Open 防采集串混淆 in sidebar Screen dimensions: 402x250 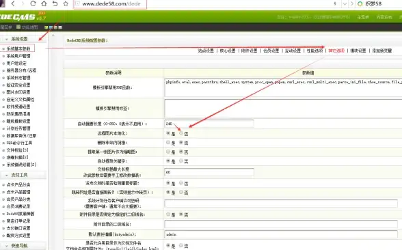coord(18,113)
